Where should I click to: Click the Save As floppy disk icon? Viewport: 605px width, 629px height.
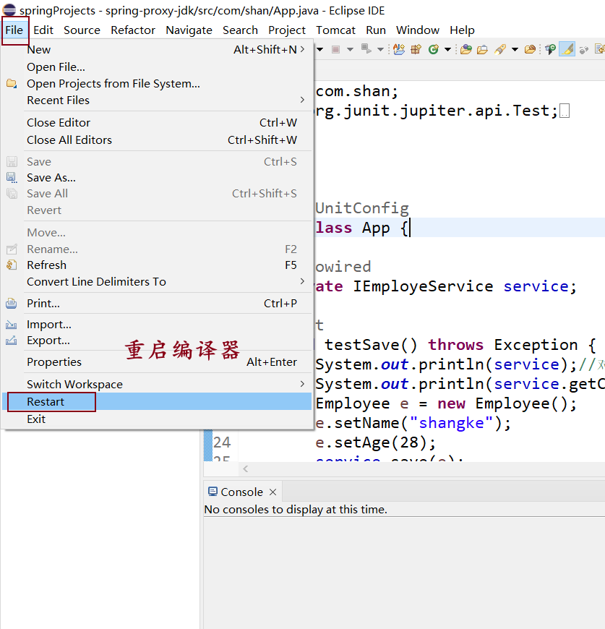point(12,178)
